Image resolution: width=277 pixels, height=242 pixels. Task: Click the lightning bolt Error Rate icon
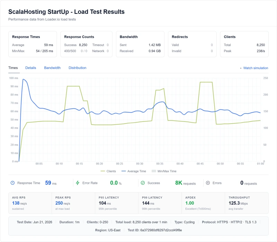[78, 183]
